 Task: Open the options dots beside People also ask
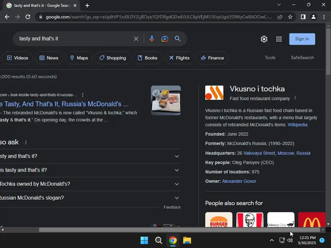pos(26,142)
